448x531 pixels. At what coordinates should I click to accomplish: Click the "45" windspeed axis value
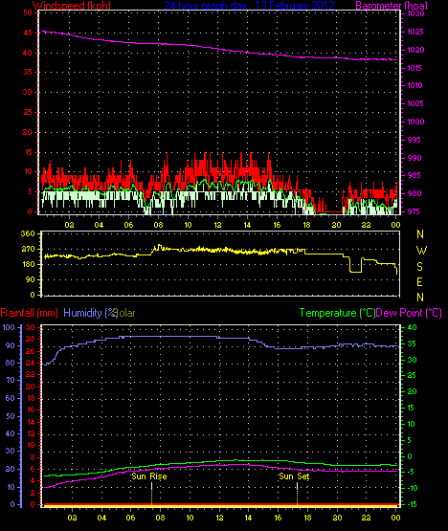[x=28, y=33]
